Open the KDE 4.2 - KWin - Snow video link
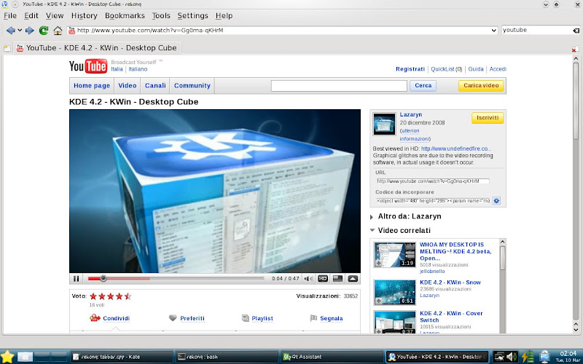 point(450,282)
